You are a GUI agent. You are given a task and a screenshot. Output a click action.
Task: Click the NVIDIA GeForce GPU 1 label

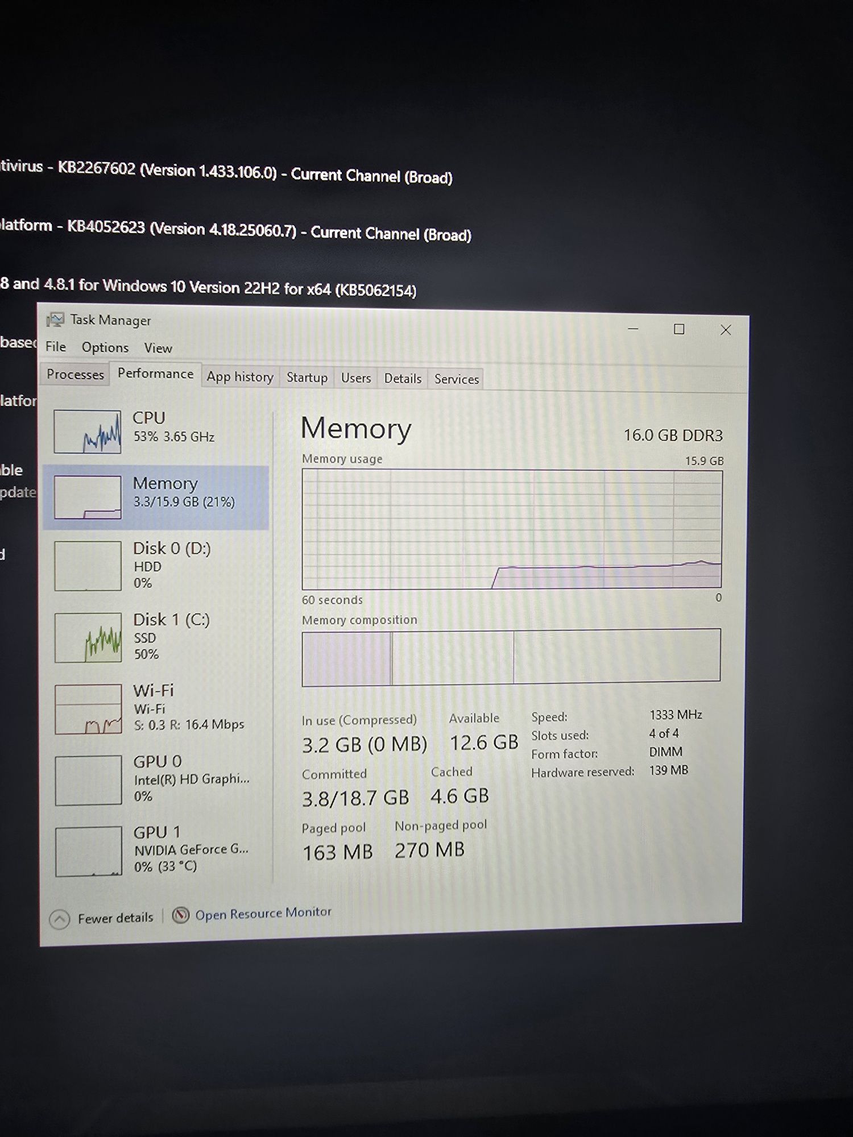tap(191, 850)
